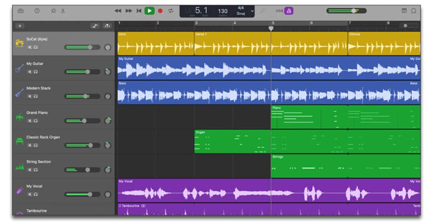Rewind the playhead
433x223 pixels.
click(118, 11)
